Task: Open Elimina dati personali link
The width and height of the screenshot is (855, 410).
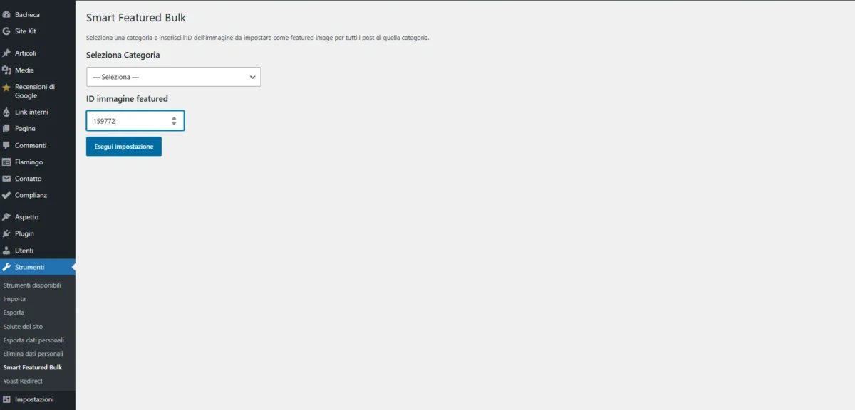Action: click(33, 354)
